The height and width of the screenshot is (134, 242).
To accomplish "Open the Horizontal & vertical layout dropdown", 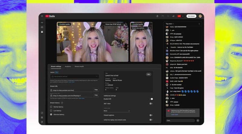I will pyautogui.click(x=74, y=77).
